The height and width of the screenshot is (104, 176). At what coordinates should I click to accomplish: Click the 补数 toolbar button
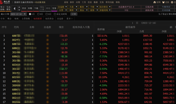coord(30,8)
